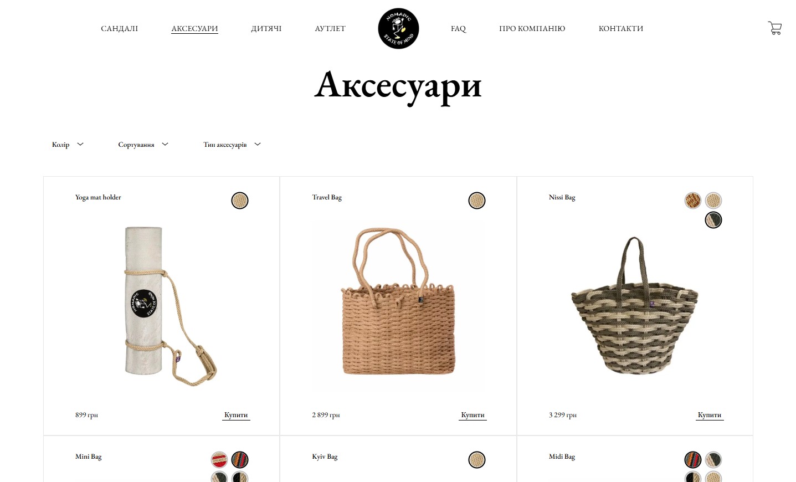The height and width of the screenshot is (482, 796).
Task: Choose orange-striped swatch for Nissi Bag
Action: tap(693, 201)
